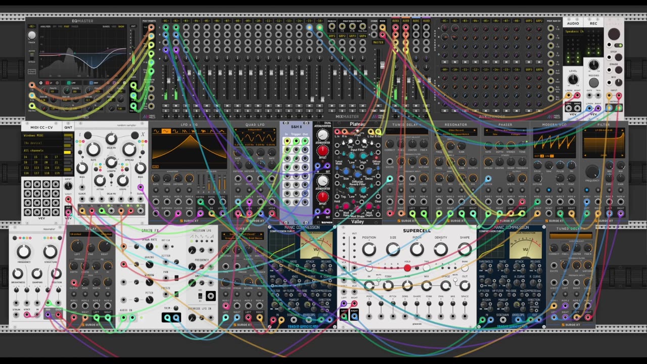The image size is (647, 364).
Task: Open the filter type display on Filter module
Action: (x=603, y=130)
